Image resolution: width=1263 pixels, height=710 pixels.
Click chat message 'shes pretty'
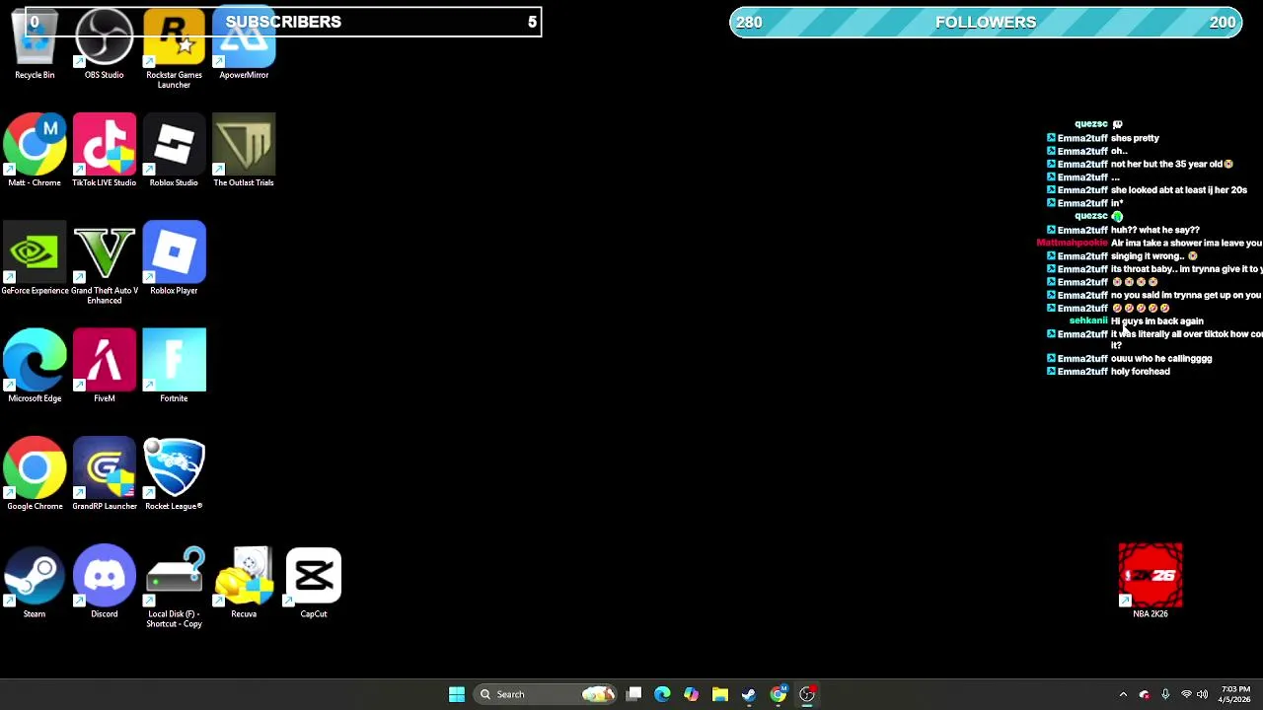pos(1135,138)
